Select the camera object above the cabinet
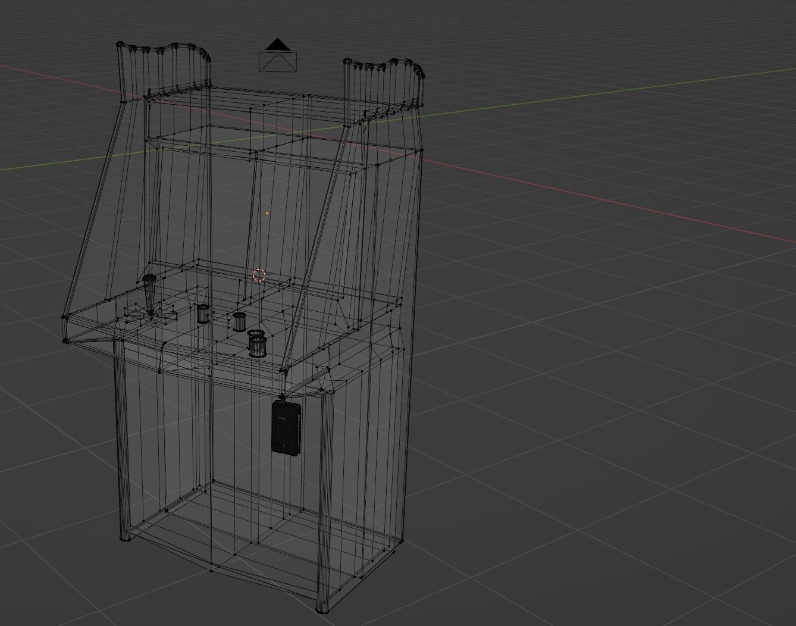 [x=277, y=55]
